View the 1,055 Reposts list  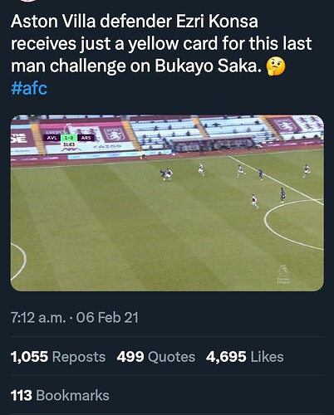point(58,357)
